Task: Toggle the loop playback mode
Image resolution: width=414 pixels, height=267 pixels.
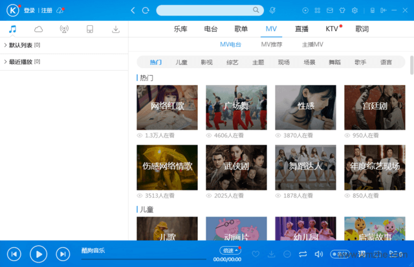Action: (303, 253)
